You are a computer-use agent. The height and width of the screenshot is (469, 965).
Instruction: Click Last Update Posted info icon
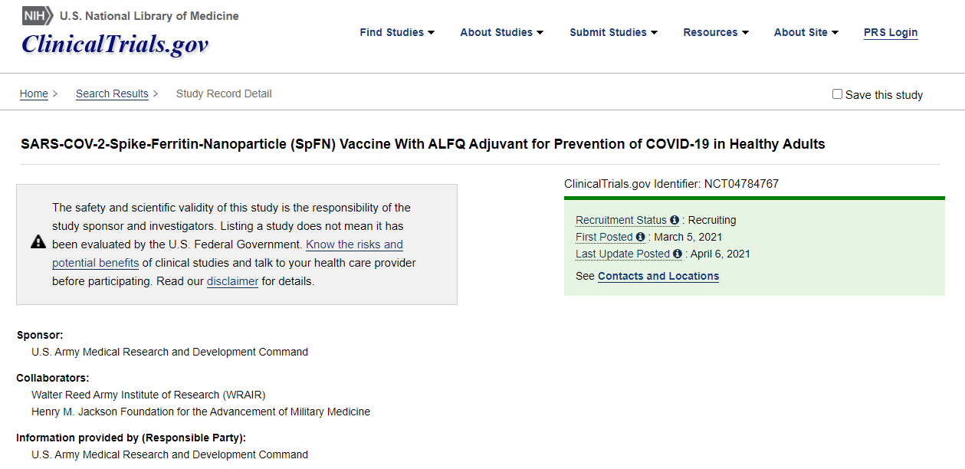(x=678, y=254)
